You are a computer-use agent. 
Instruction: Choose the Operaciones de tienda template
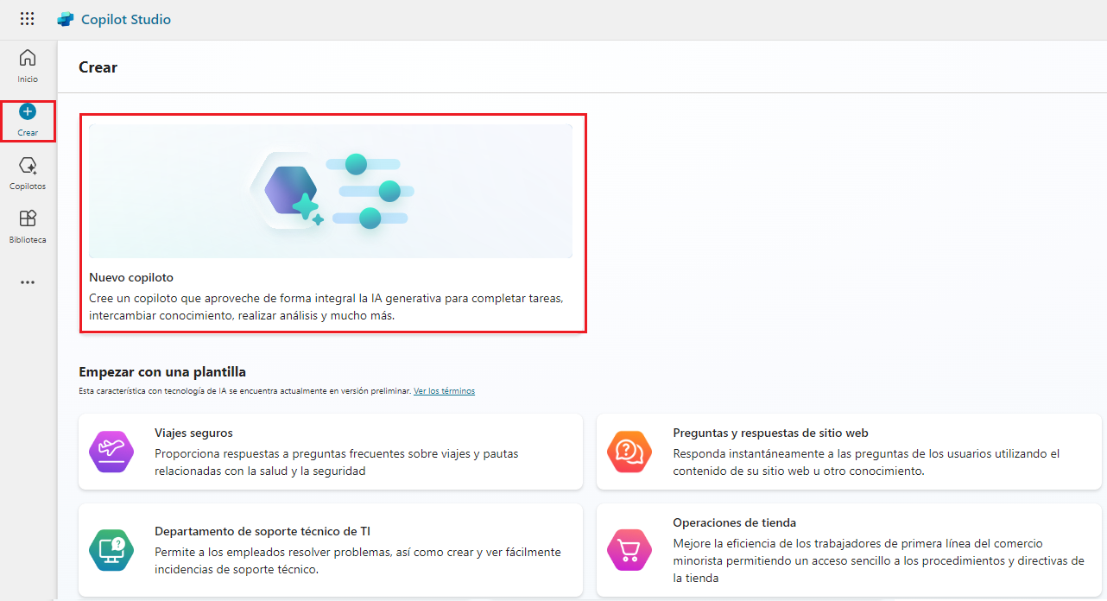pyautogui.click(x=849, y=550)
